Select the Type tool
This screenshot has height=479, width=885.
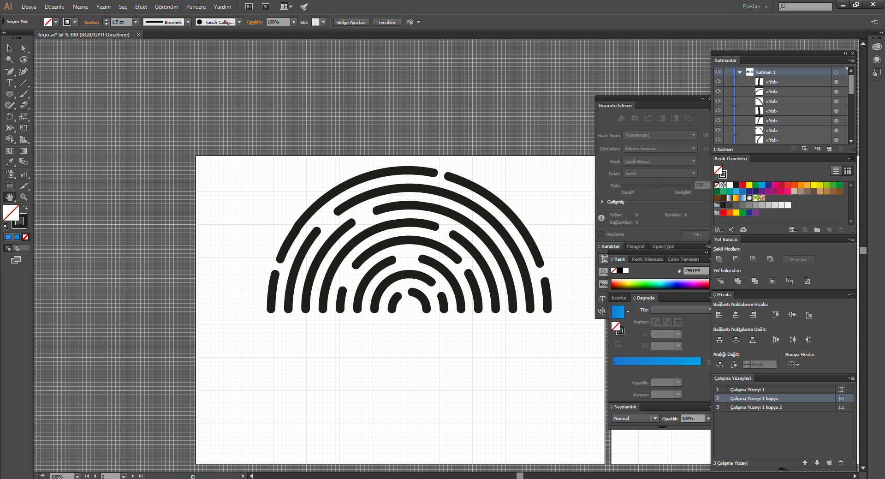pos(10,83)
